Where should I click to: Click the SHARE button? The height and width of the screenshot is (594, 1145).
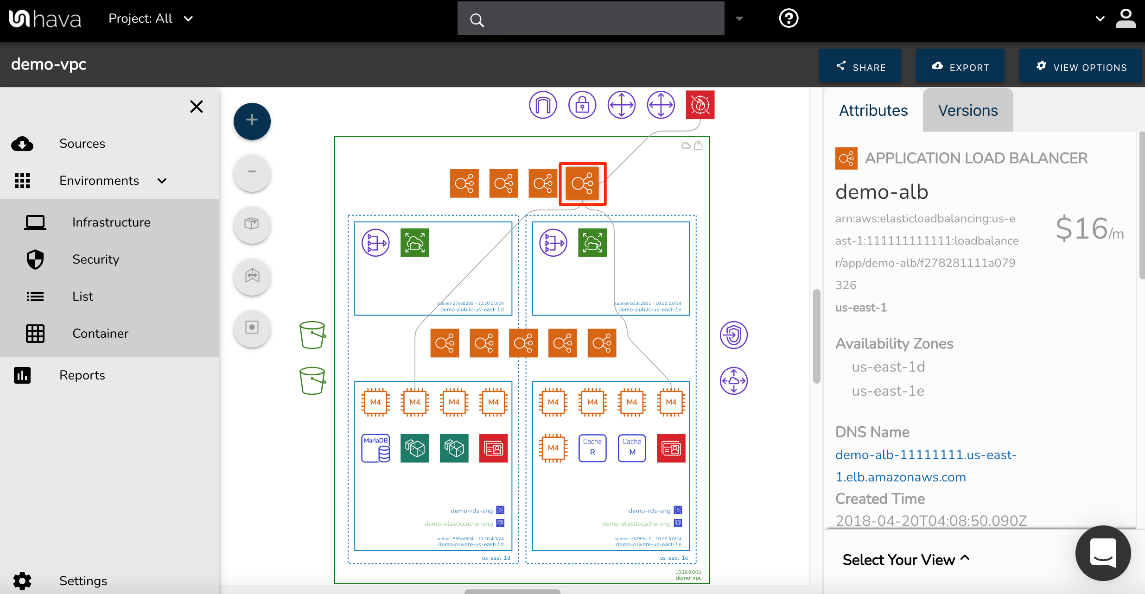862,66
